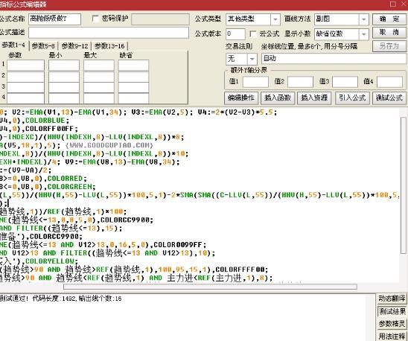Click the 插入资源 button
The image size is (408, 341).
(314, 98)
